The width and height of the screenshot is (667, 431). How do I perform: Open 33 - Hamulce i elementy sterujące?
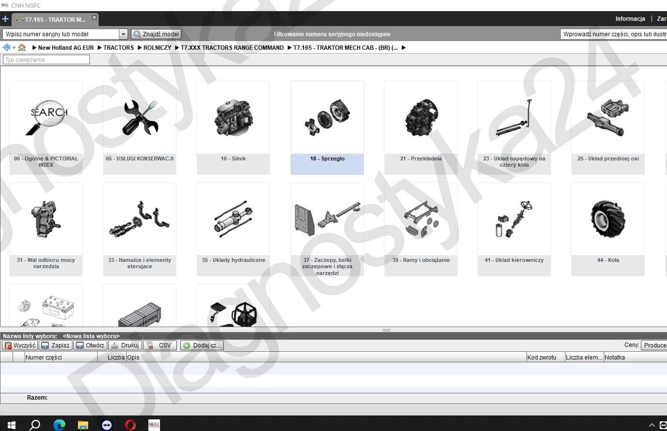click(140, 229)
